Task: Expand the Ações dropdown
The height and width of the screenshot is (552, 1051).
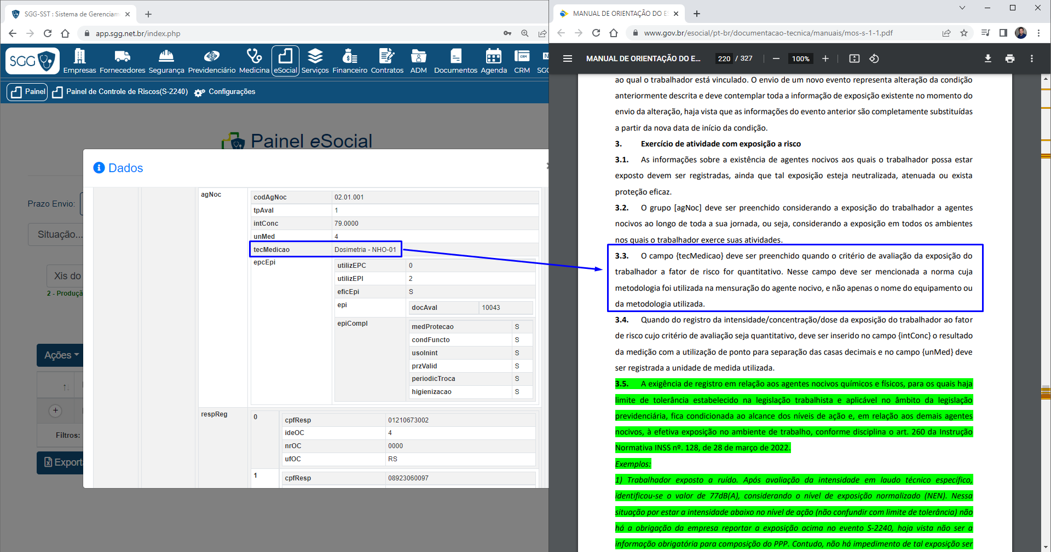Action: 61,355
